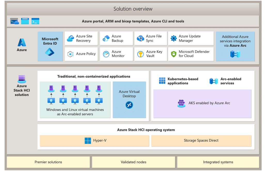Select the Storage Spaces Direct block
266x171 pixels.
[201, 141]
